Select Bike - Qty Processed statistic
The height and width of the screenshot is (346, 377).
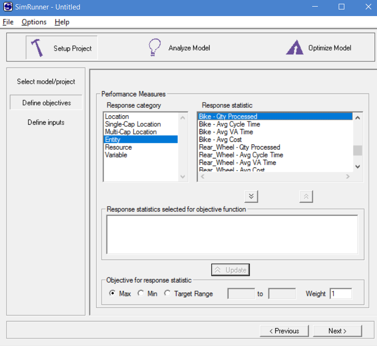[275, 117]
